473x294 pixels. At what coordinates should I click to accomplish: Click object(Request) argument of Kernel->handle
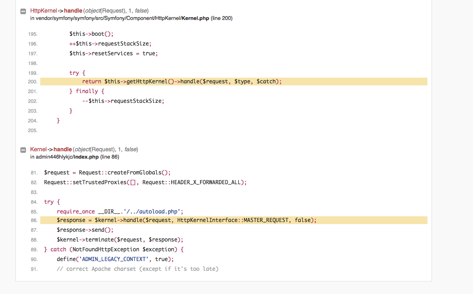[x=94, y=150]
